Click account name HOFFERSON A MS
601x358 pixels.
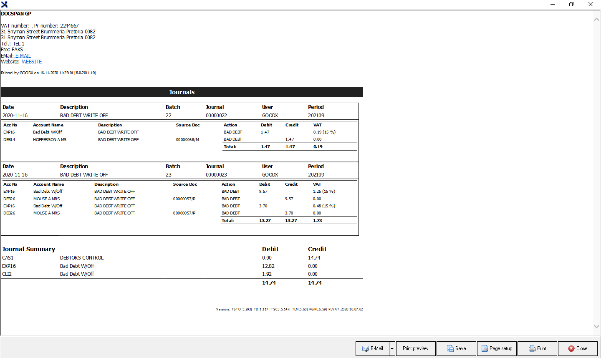(x=50, y=140)
